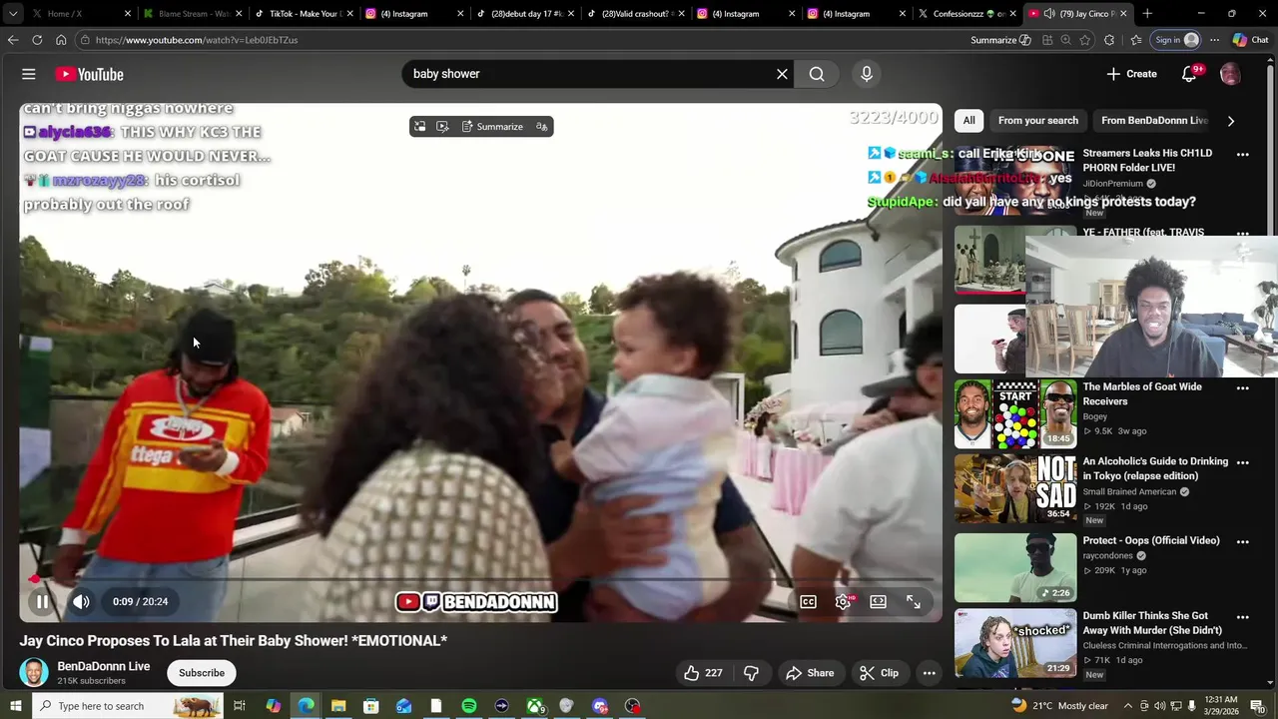Open the Marbles of Goat Wide Receivers thumbnail
The height and width of the screenshot is (719, 1278).
(x=1015, y=413)
